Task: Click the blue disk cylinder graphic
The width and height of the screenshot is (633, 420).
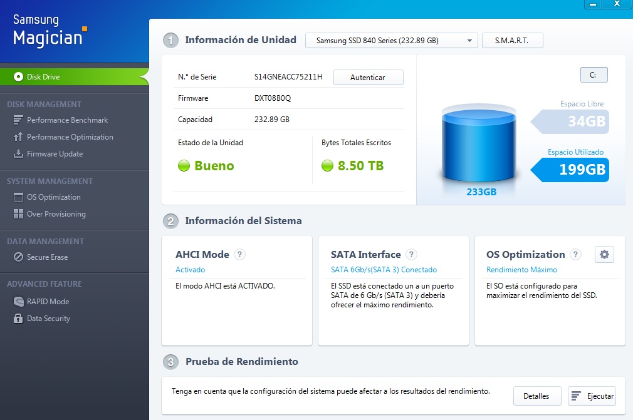Action: click(479, 143)
